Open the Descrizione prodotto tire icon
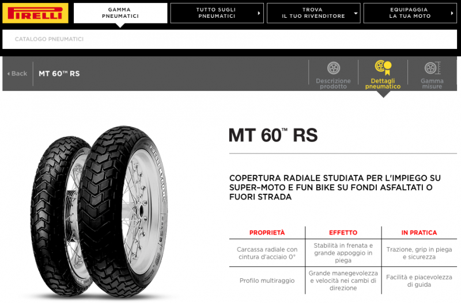461x303 pixels. pos(334,68)
